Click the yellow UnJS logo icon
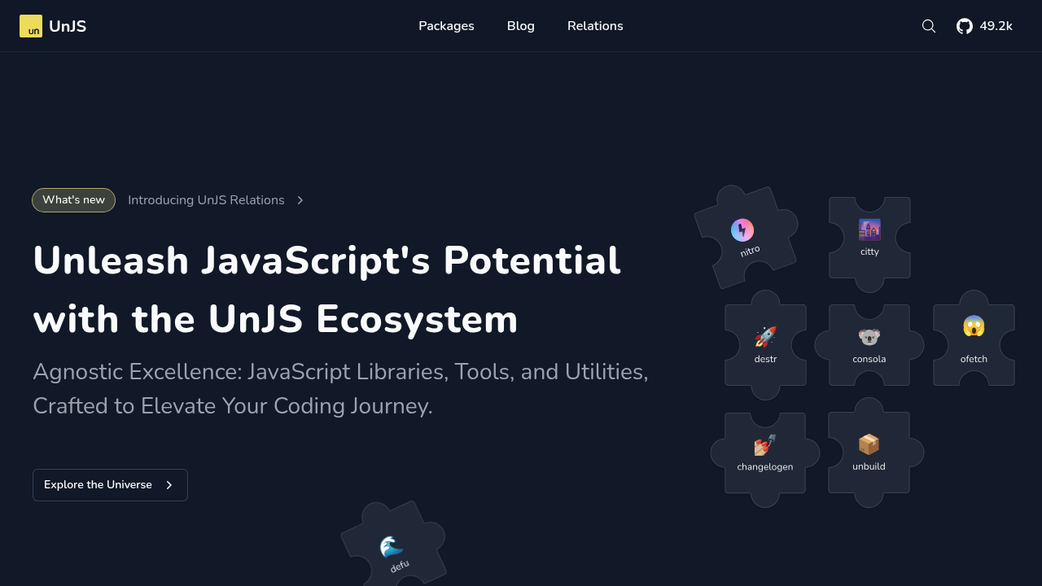The width and height of the screenshot is (1042, 586). tap(31, 26)
